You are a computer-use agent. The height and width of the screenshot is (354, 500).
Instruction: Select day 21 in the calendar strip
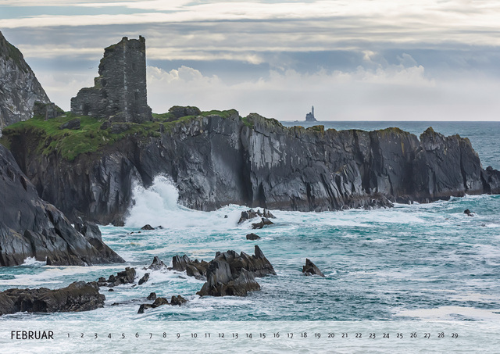click(x=345, y=335)
